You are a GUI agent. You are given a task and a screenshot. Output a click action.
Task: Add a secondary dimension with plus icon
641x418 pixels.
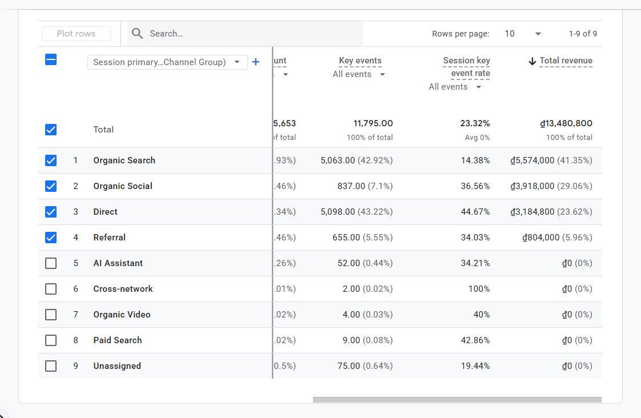click(x=256, y=62)
